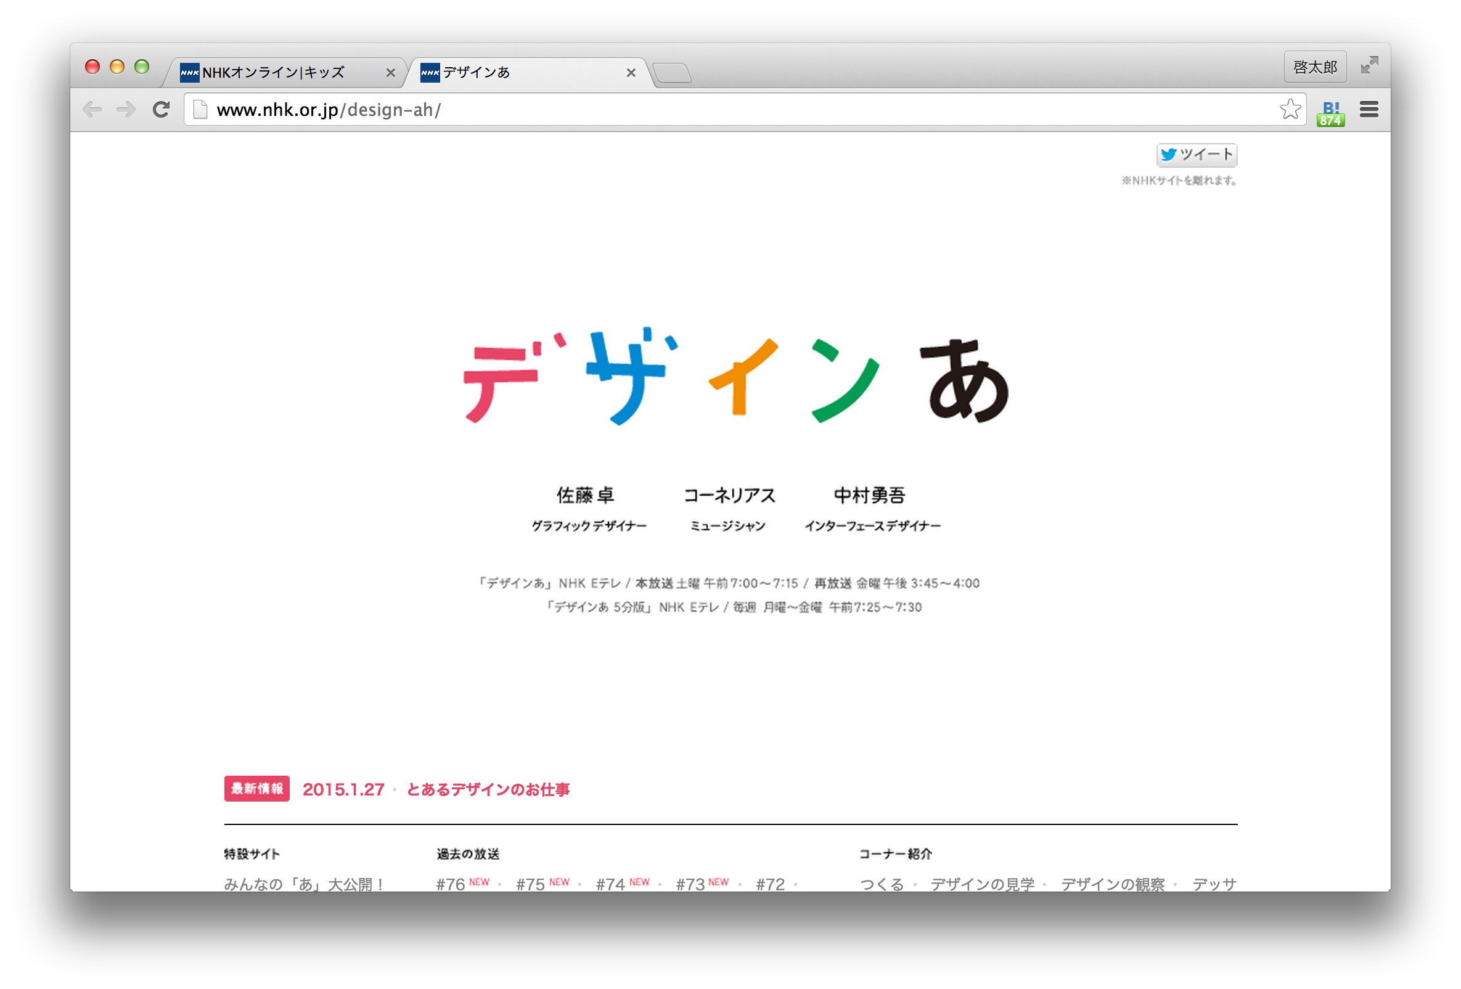1461x989 pixels.
Task: Close the NHKオンライン|キッズ tab
Action: coord(390,73)
